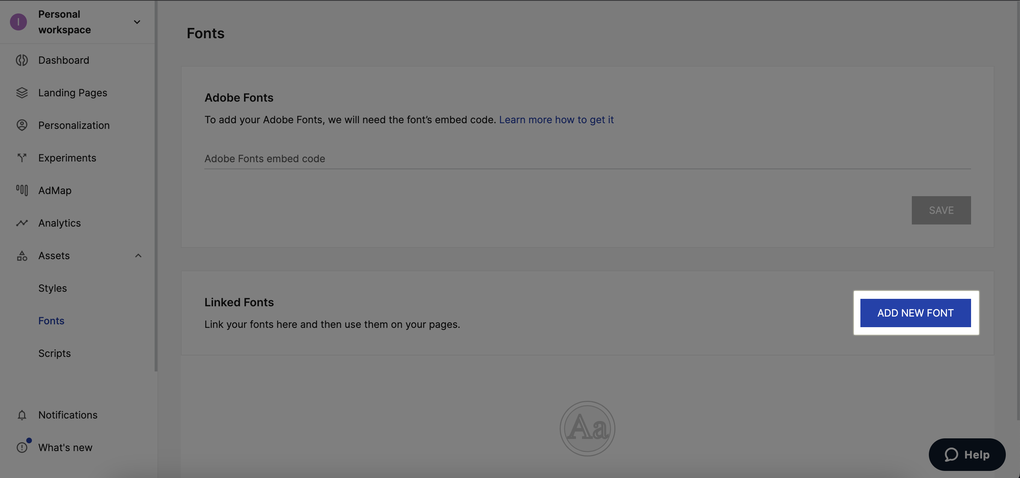This screenshot has width=1020, height=478.
Task: Open the Styles submenu item
Action: point(52,288)
